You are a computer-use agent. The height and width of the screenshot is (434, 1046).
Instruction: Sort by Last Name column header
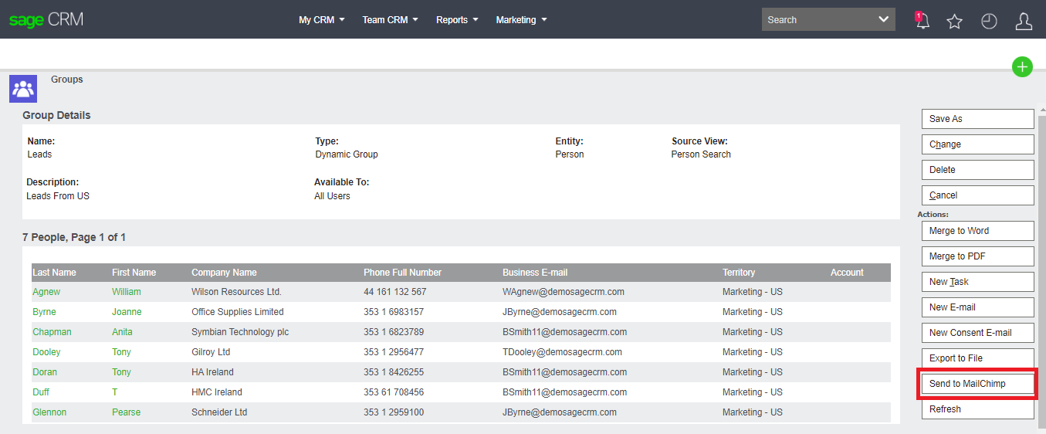click(x=54, y=273)
